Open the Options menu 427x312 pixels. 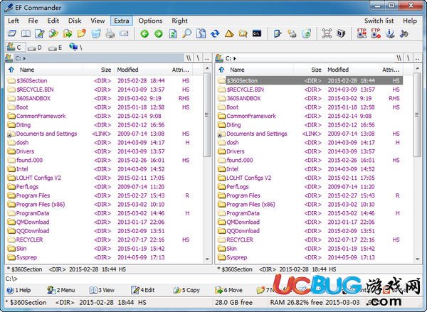tap(150, 21)
